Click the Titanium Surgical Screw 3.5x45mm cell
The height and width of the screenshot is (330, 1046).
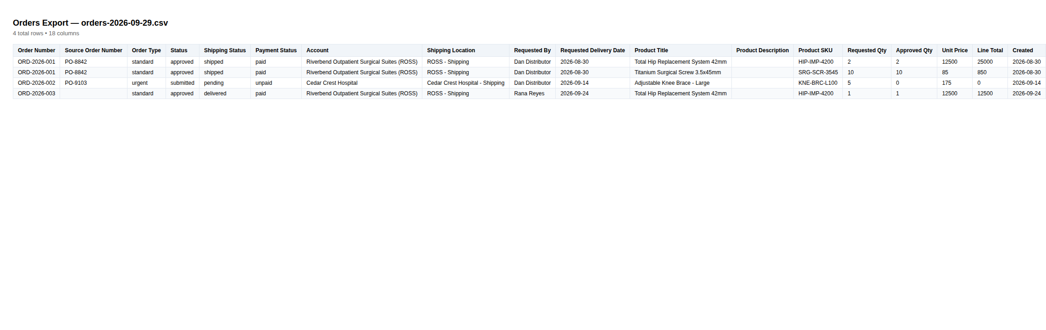(x=681, y=72)
